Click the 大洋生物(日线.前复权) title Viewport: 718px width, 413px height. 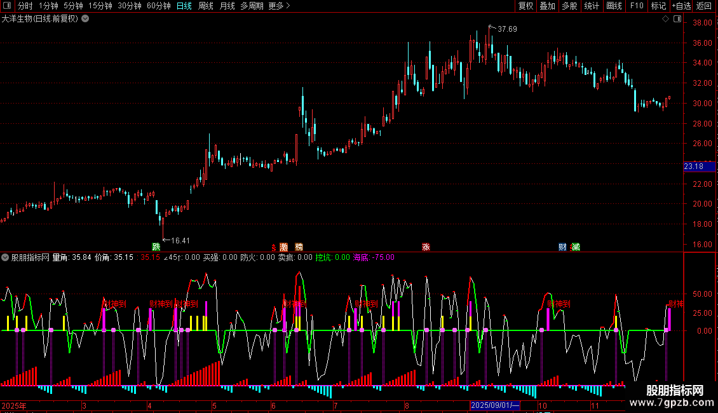(x=40, y=19)
